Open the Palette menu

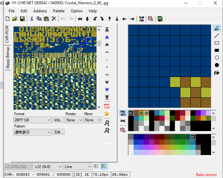coord(59,11)
